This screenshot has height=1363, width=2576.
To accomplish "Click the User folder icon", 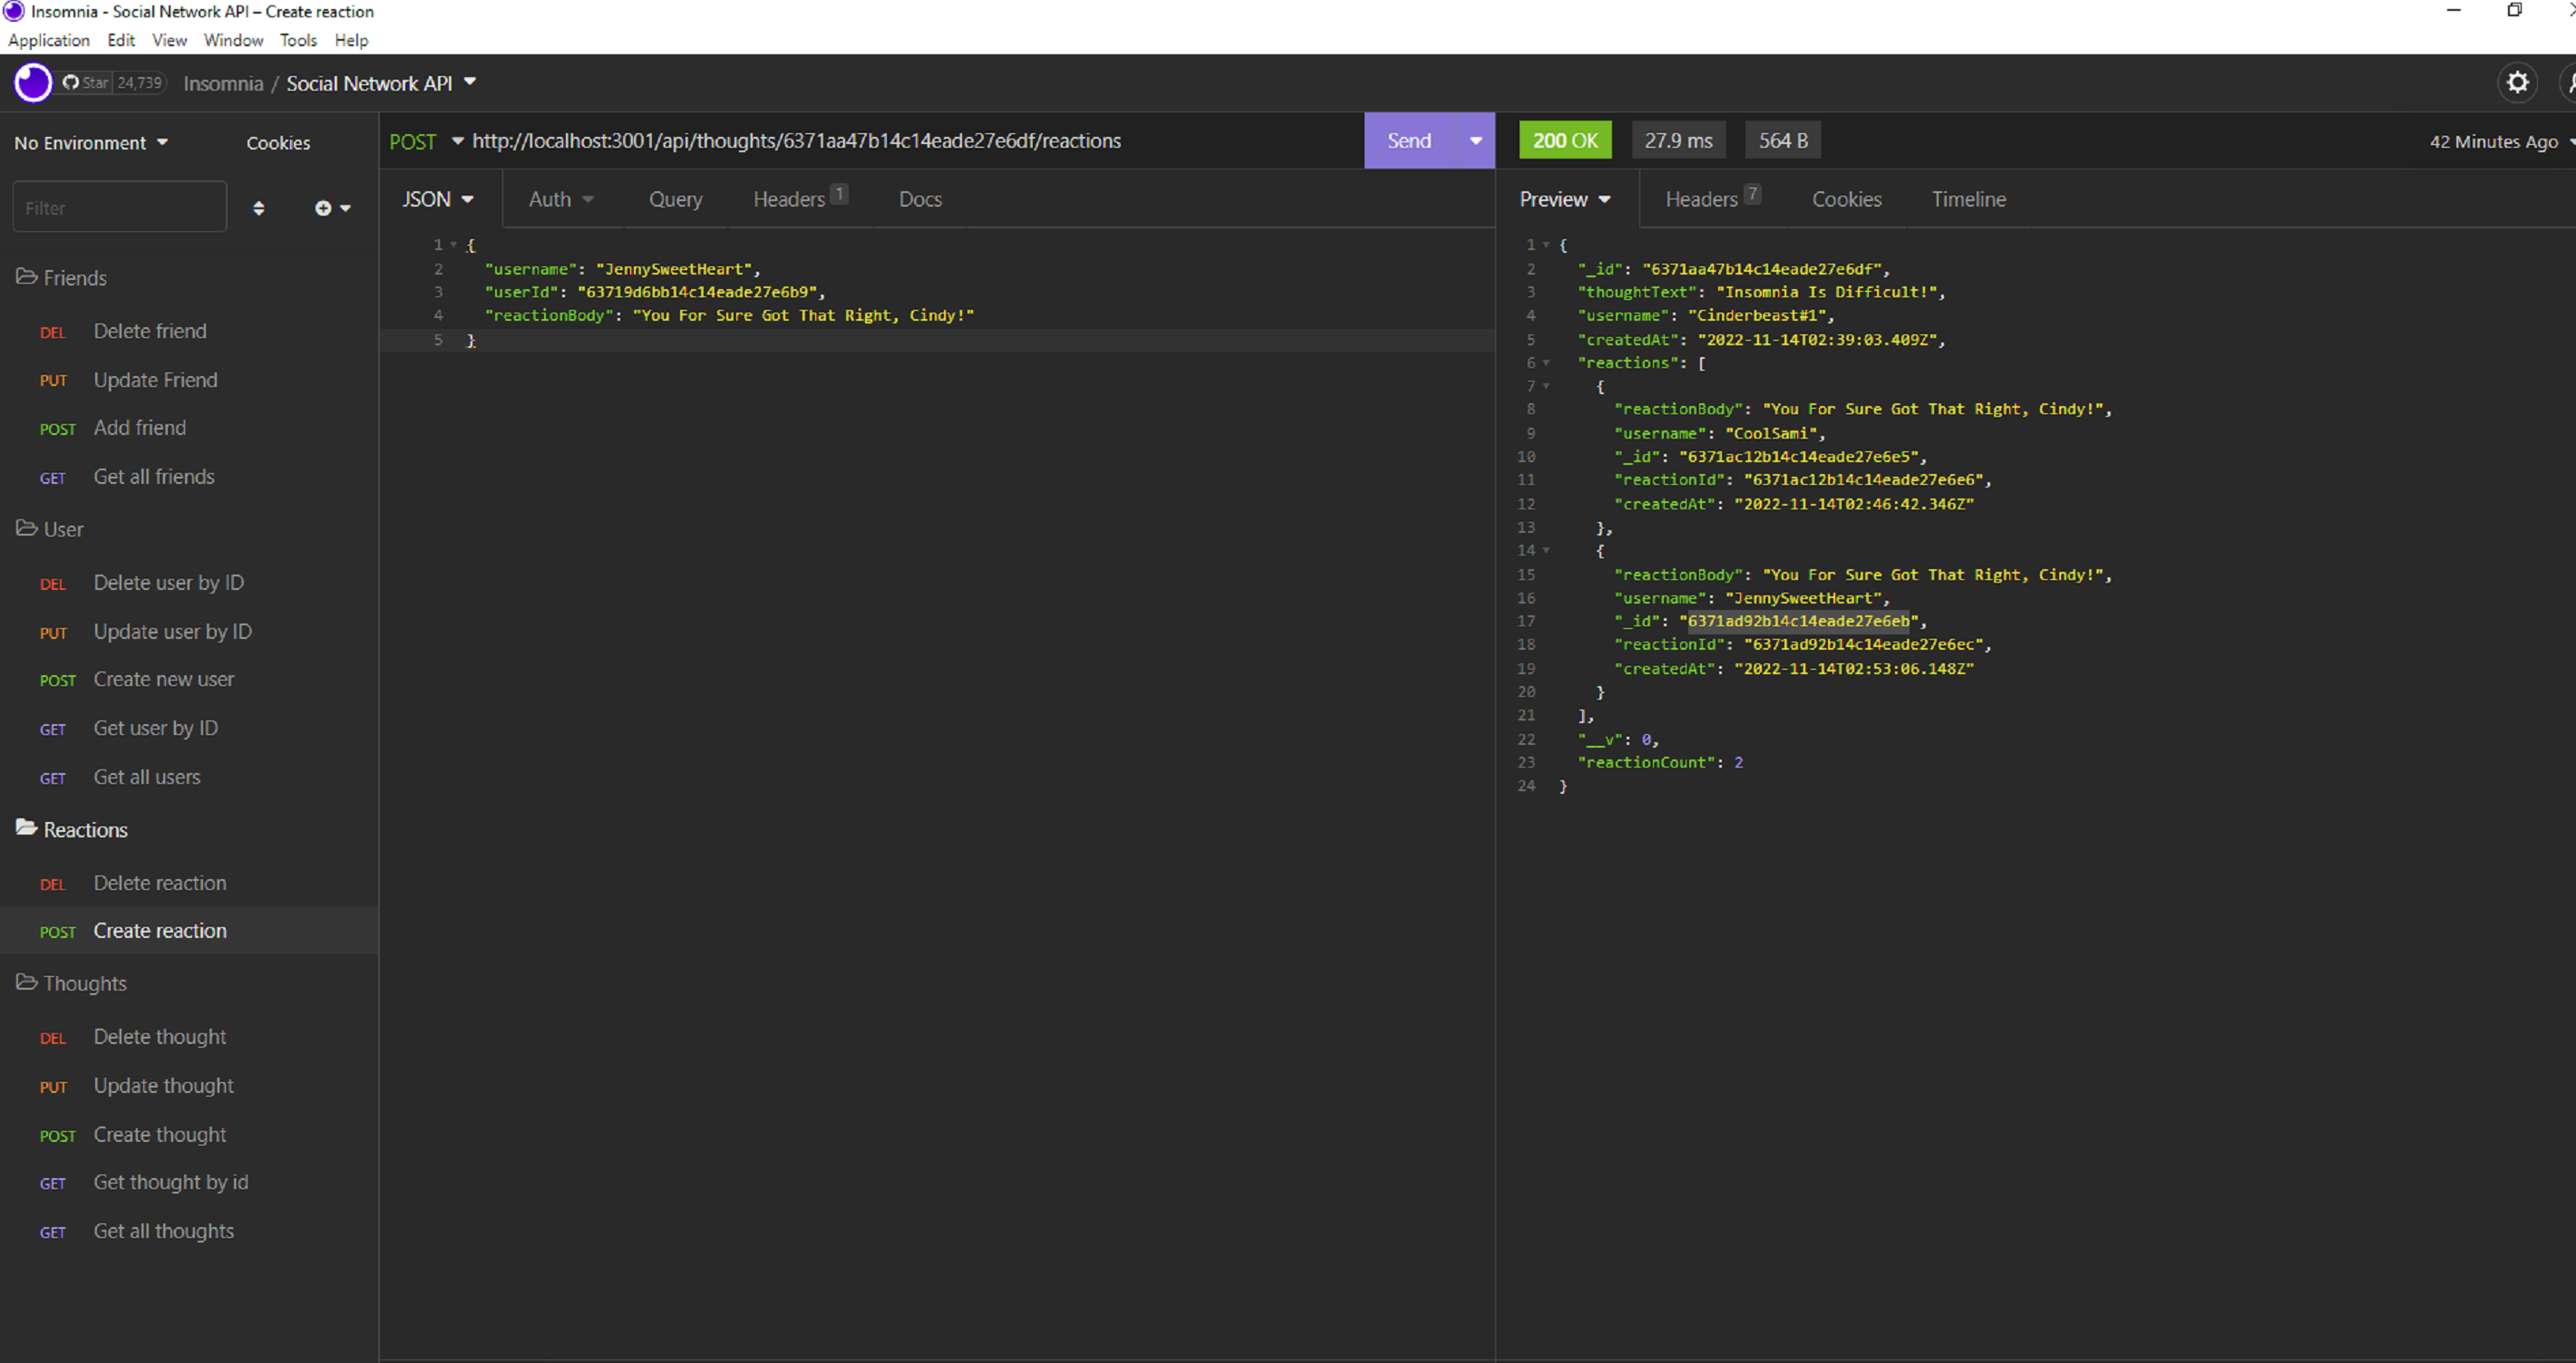I will pos(25,528).
